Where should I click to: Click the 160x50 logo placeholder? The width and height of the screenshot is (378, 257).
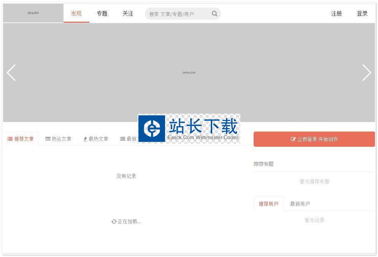[33, 13]
